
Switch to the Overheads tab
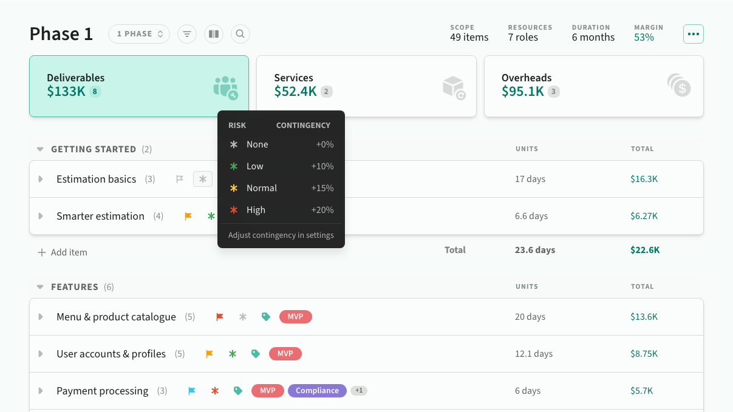(593, 86)
